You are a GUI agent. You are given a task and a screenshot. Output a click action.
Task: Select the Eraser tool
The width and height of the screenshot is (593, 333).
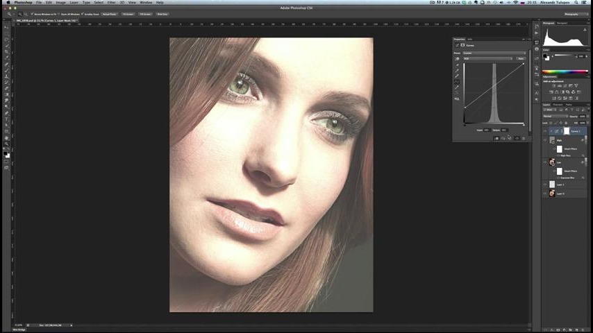pos(6,88)
